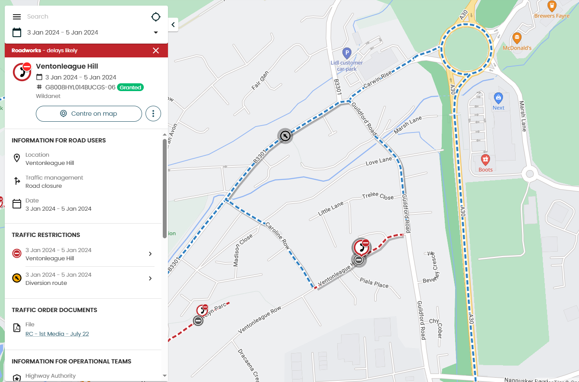Image resolution: width=579 pixels, height=382 pixels.
Task: Click the calendar icon beside date range
Action: click(17, 32)
